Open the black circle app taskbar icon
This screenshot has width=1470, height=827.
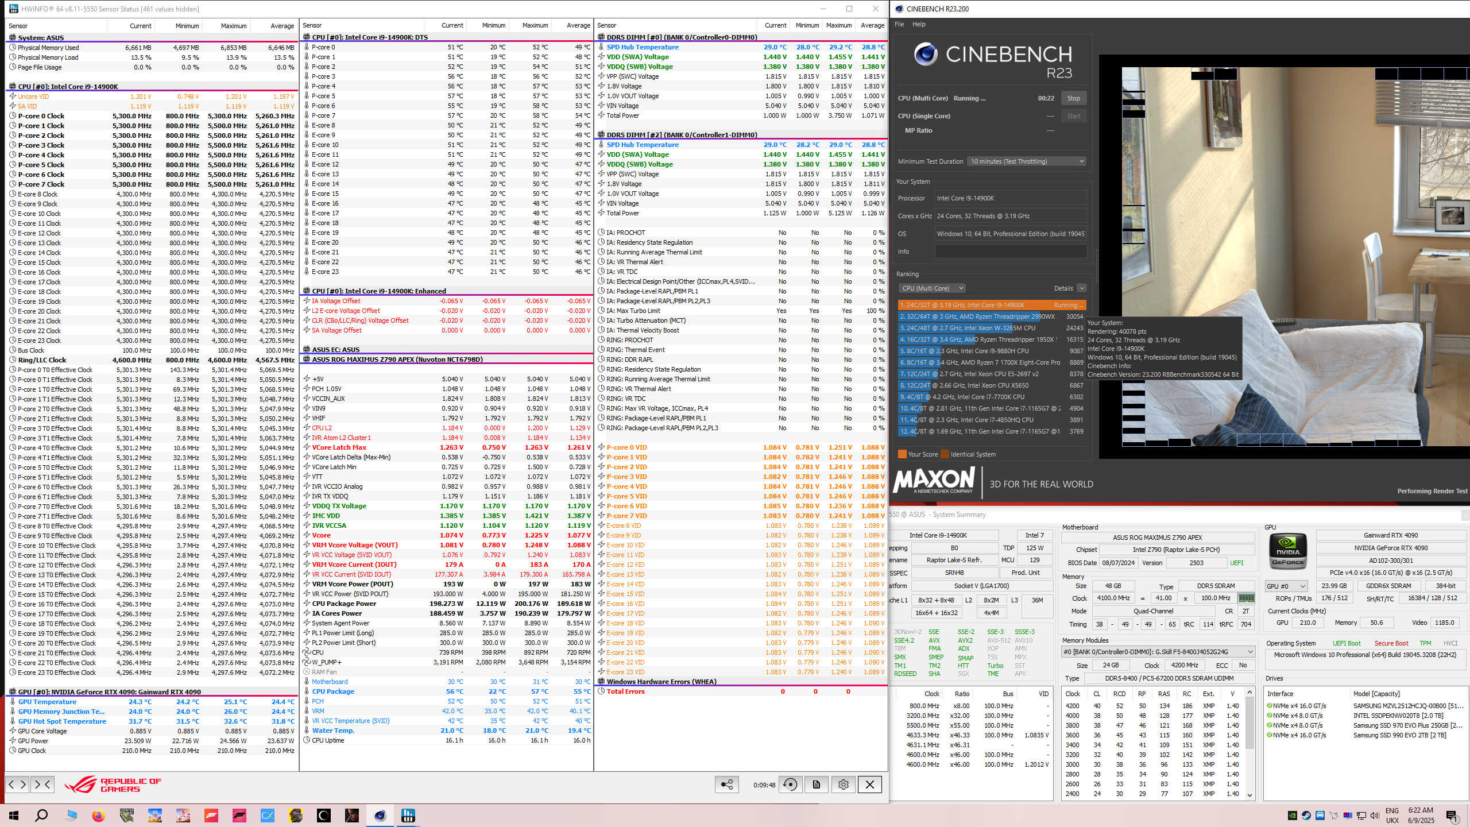click(x=324, y=816)
